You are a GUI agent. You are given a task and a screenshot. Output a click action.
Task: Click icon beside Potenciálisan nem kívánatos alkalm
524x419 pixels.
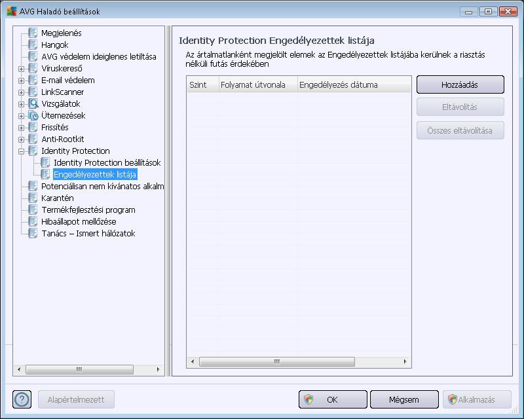[33, 186]
